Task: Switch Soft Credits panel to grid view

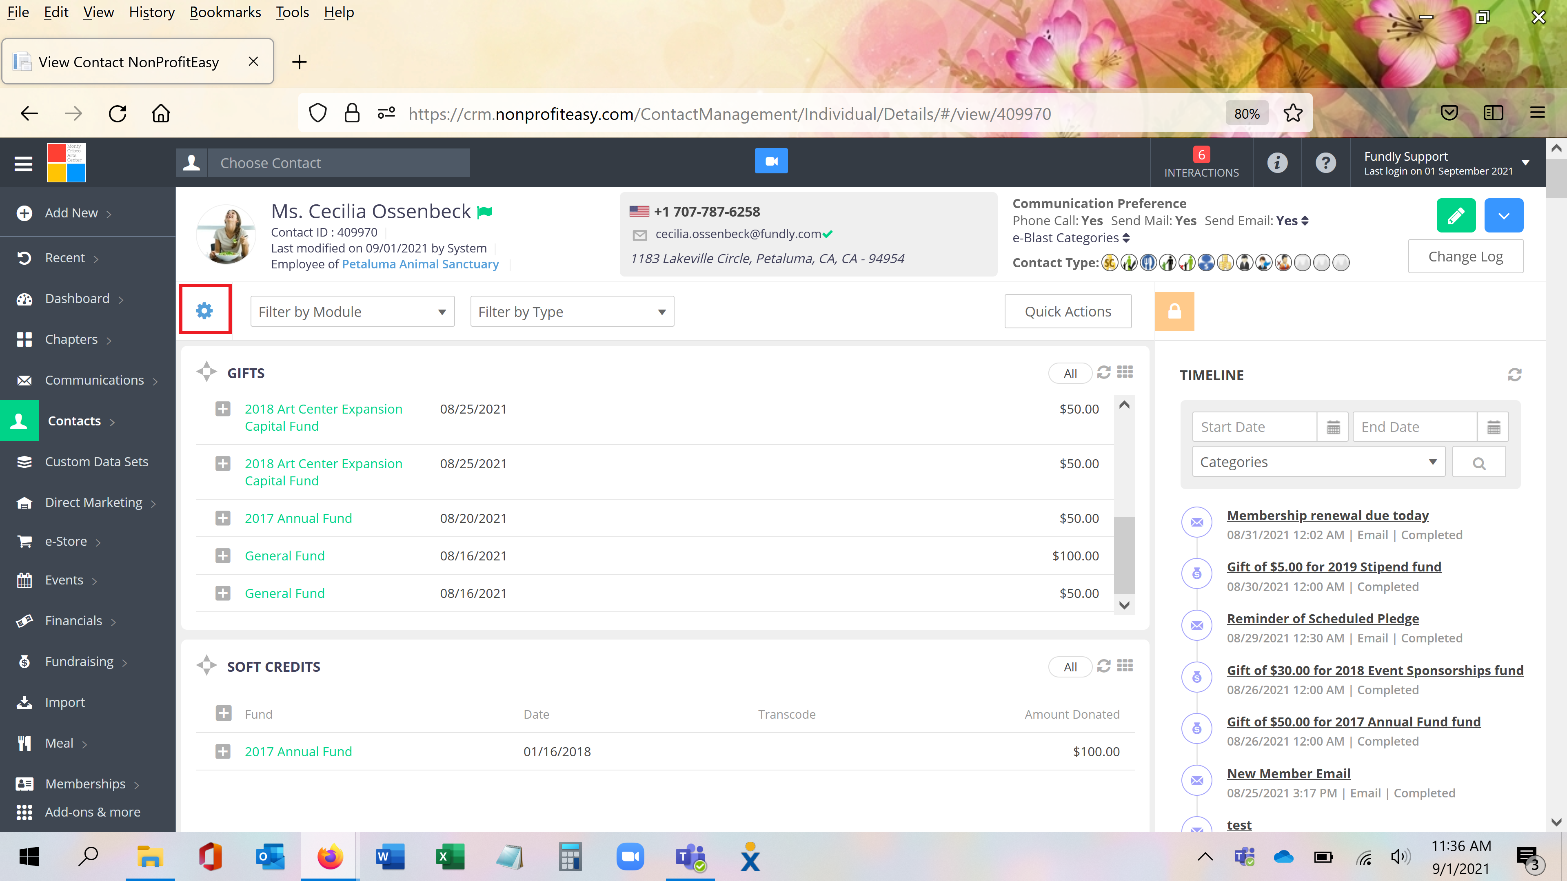Action: 1125,666
